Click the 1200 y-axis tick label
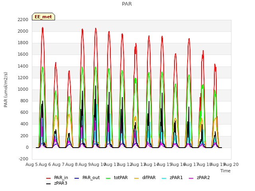The image size is (255, 191). (x=23, y=78)
